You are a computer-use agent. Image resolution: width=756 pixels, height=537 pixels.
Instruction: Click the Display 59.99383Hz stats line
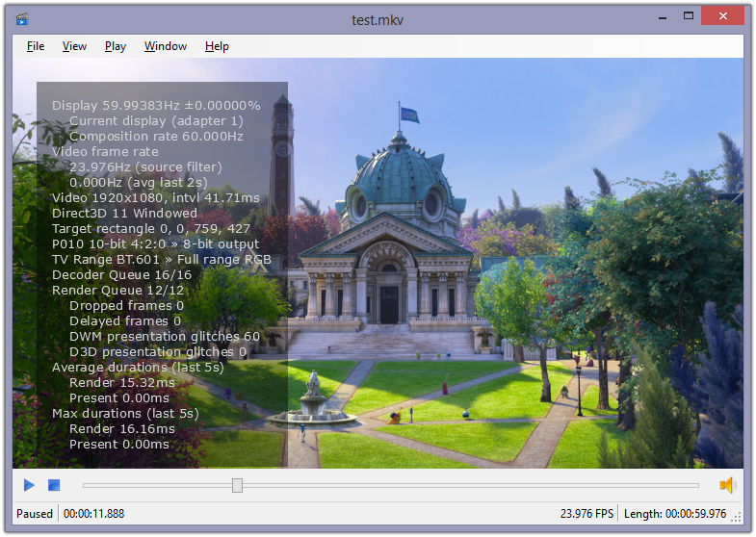156,106
